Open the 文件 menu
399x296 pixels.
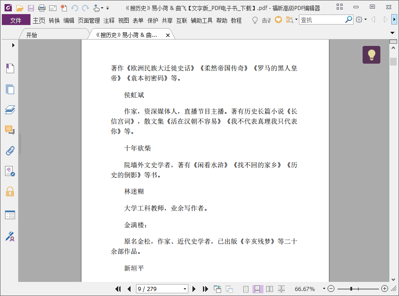click(x=16, y=20)
